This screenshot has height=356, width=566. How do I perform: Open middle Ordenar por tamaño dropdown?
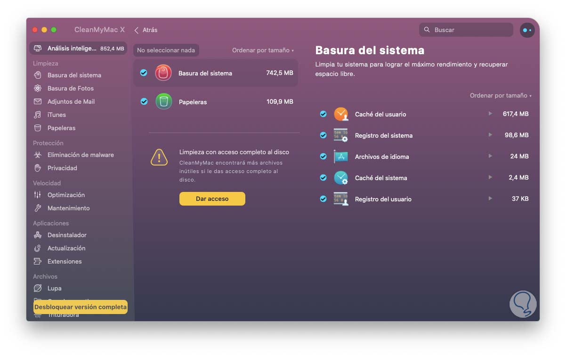point(263,50)
